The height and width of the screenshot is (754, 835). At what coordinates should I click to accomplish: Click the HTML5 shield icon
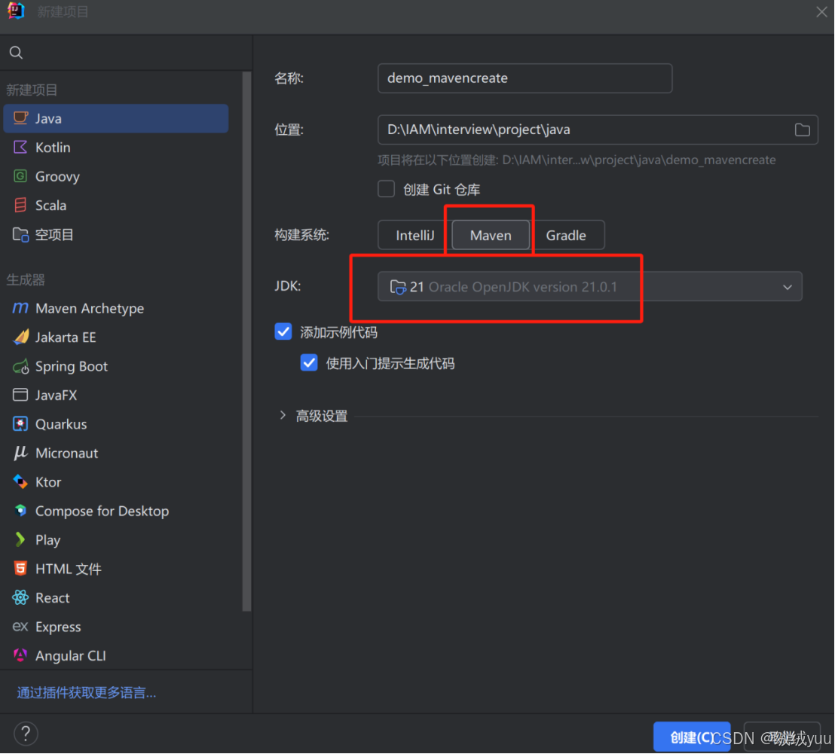pyautogui.click(x=20, y=568)
